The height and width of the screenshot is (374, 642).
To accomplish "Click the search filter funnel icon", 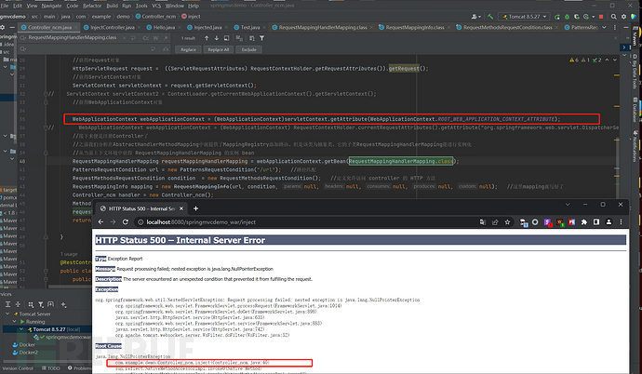I will tap(261, 38).
